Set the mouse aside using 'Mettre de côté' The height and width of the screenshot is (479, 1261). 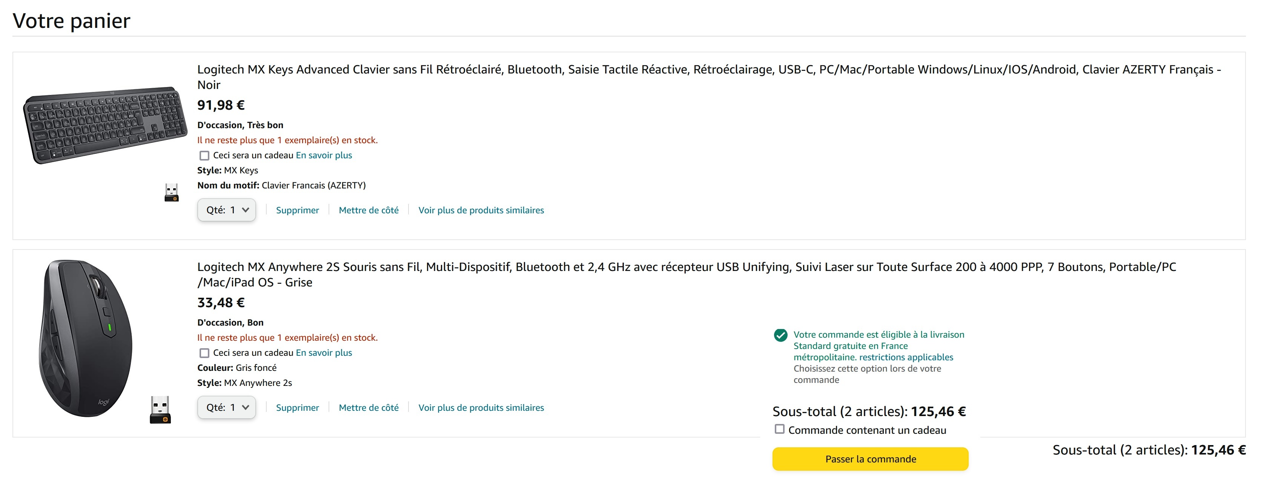369,408
